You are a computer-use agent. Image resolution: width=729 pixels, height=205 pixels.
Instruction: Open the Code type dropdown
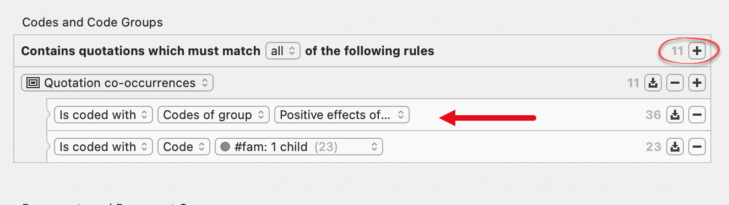pyautogui.click(x=184, y=147)
